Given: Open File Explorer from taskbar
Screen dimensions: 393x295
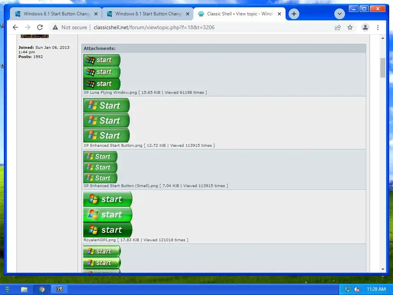Looking at the screenshot, I should (x=24, y=289).
